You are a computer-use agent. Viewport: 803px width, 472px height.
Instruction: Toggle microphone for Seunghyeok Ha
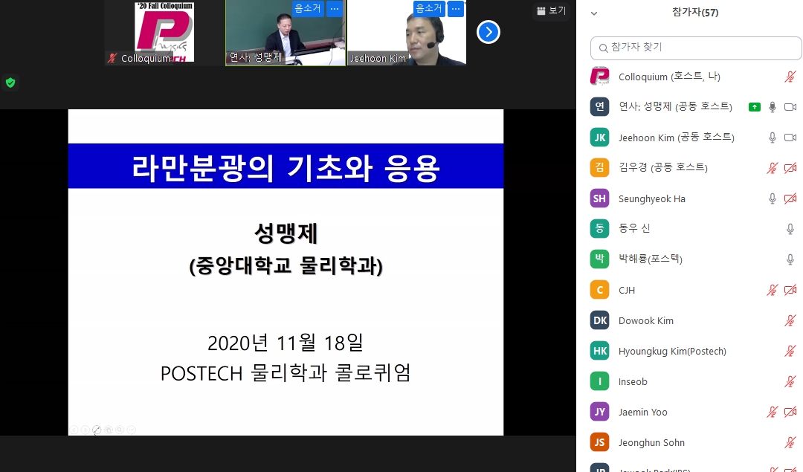point(773,198)
